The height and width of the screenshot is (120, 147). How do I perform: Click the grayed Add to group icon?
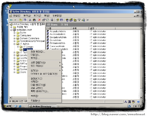pyautogui.click(x=87, y=20)
